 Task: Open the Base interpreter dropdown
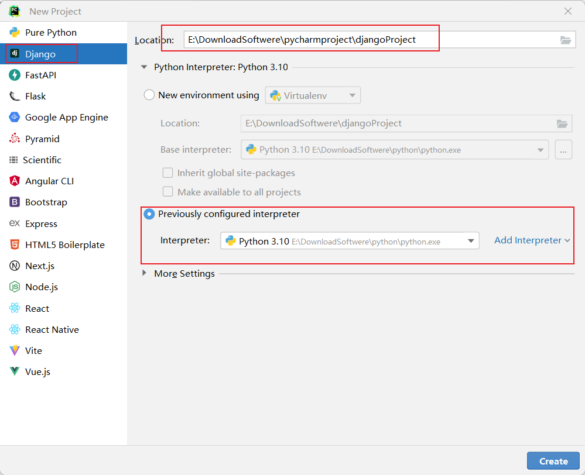[395, 150]
